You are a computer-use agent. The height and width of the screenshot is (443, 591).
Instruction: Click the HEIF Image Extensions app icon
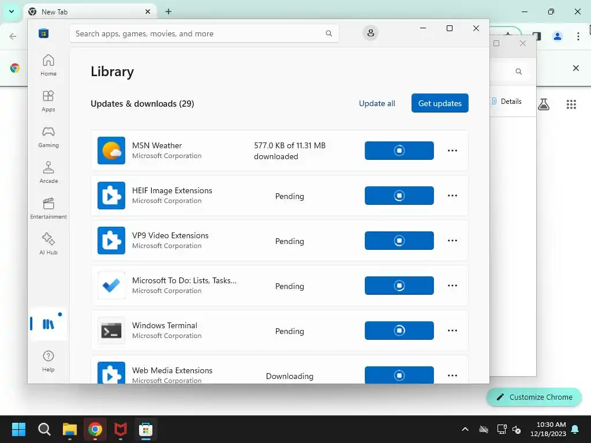pyautogui.click(x=111, y=196)
